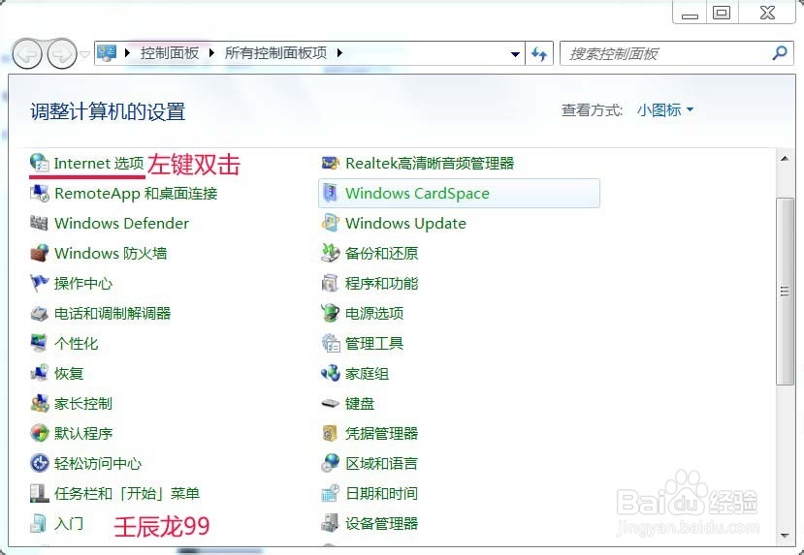Click the control panel address bar icon
Viewport: 804px width, 555px height.
pyautogui.click(x=107, y=53)
